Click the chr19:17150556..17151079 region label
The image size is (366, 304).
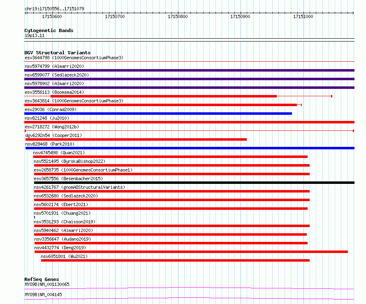coord(54,9)
